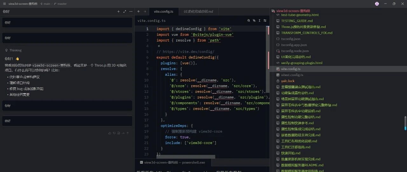407x172 pixels.
Task: Start a new chat with the plus icon
Action: tap(118, 11)
